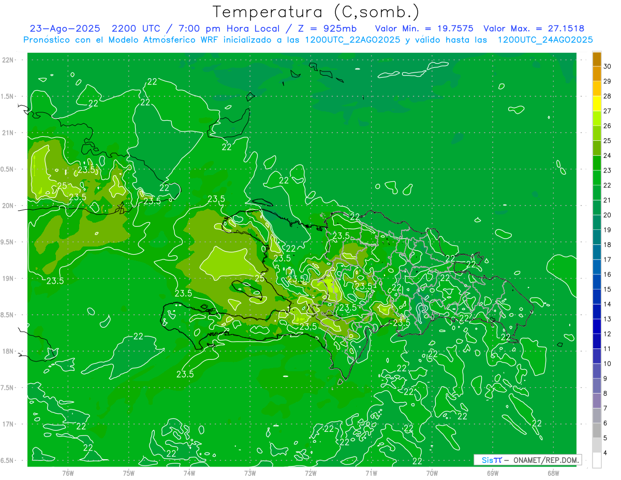This screenshot has width=621, height=480.
Task: Click the "73W" longitude label
Action: point(250,473)
